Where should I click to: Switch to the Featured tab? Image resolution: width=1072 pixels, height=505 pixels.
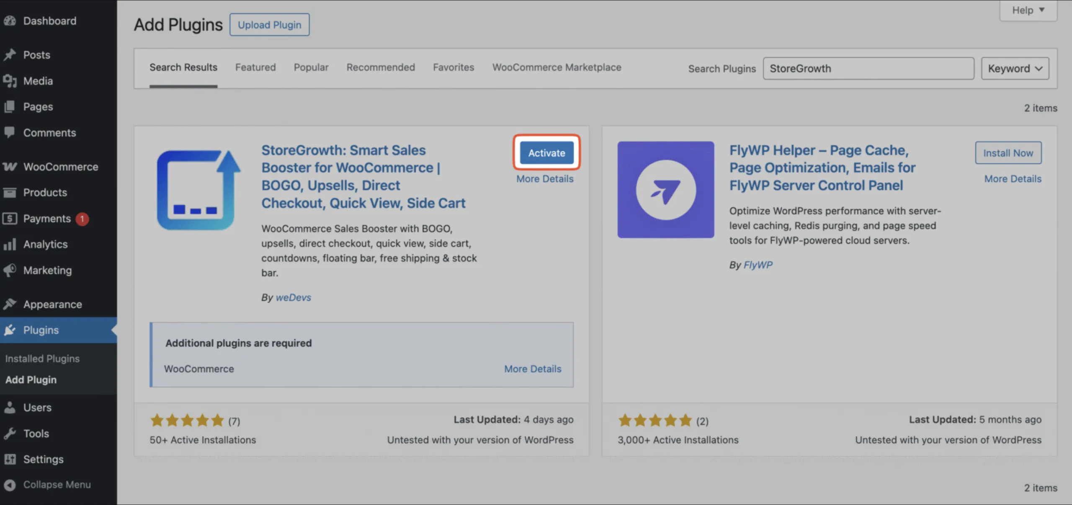[x=255, y=67]
